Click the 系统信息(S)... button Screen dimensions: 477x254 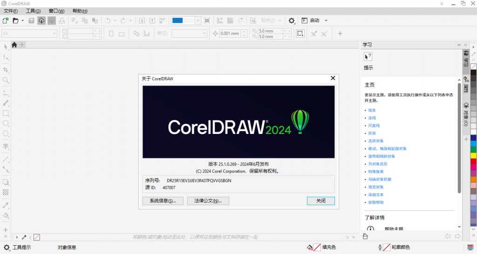(x=163, y=201)
